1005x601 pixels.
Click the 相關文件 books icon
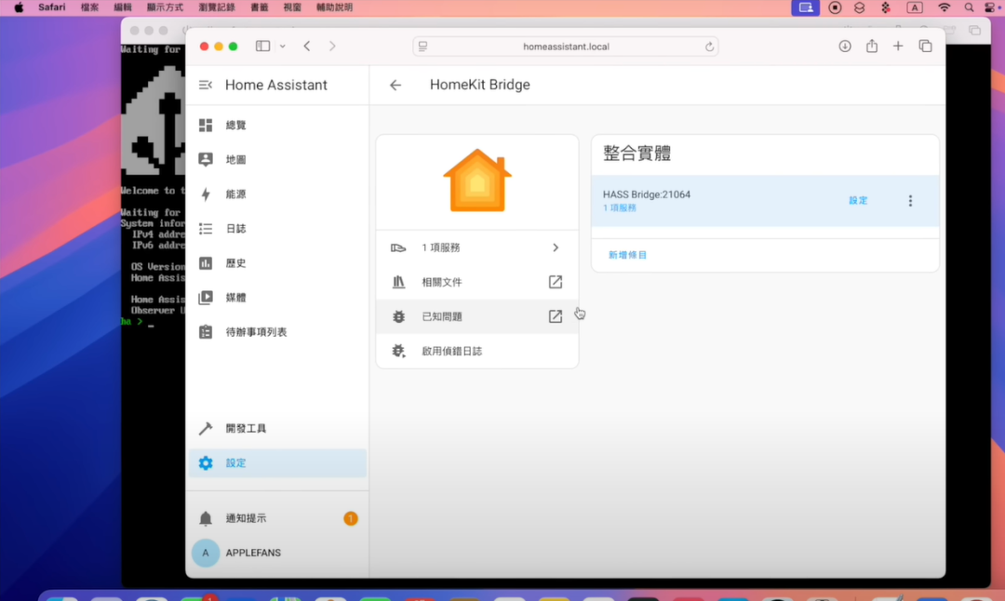coord(398,282)
